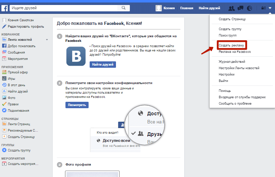Choose Настройки from the account menu
This screenshot has width=275, height=177.
(x=226, y=74)
